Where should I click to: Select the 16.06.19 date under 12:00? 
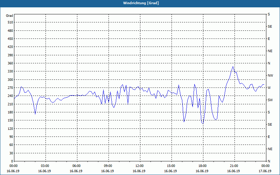pos(139,171)
